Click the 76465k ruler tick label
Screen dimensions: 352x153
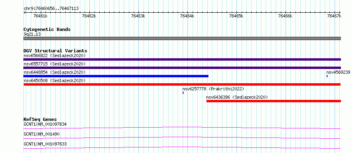click(x=236, y=16)
